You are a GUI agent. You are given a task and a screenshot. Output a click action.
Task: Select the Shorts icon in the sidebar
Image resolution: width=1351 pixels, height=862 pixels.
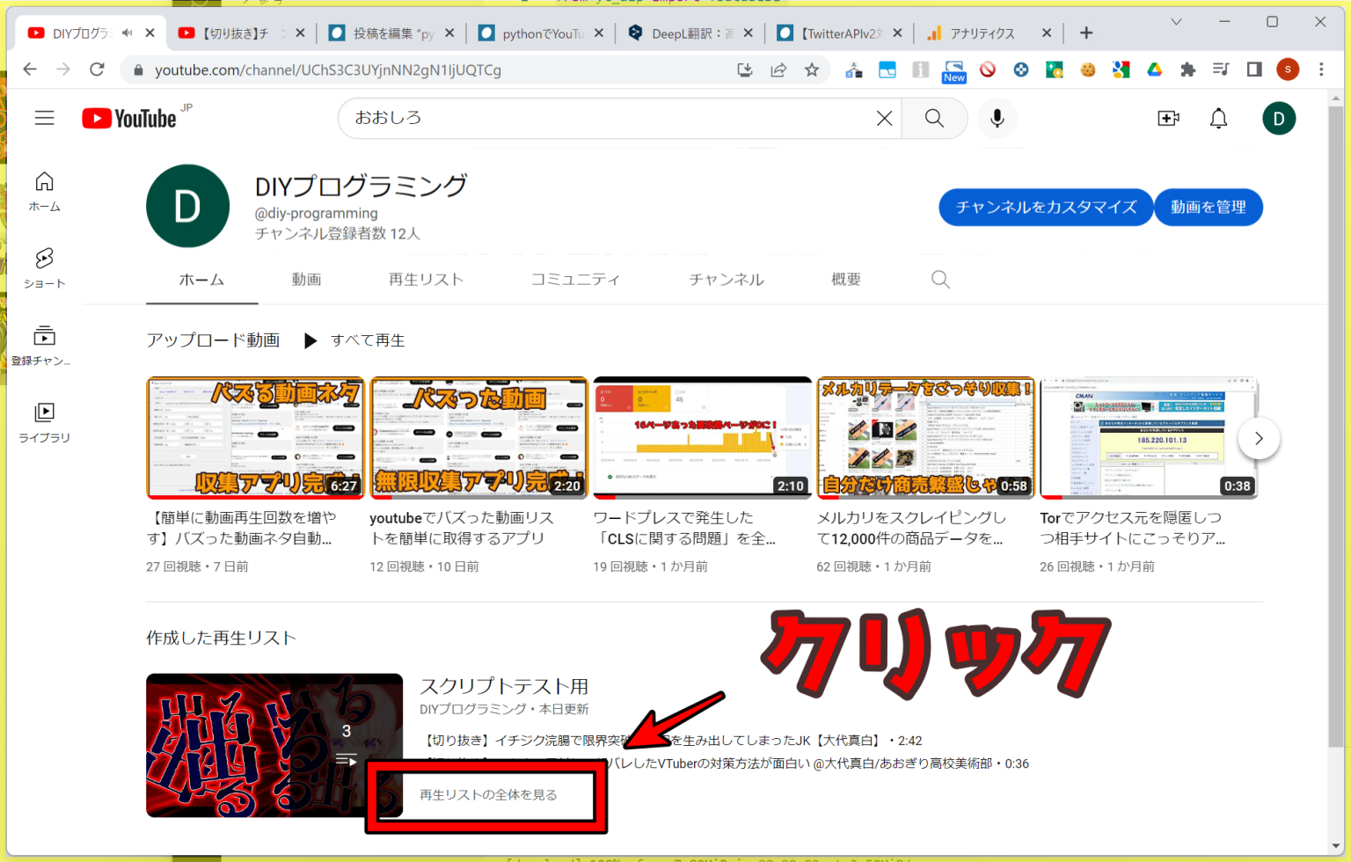(x=44, y=259)
